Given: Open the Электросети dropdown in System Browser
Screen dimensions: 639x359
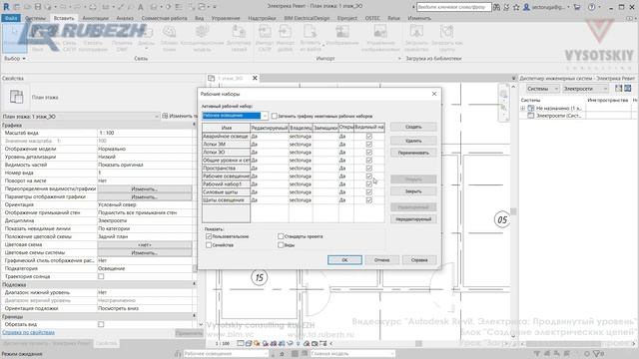Looking at the screenshot, I should point(586,89).
